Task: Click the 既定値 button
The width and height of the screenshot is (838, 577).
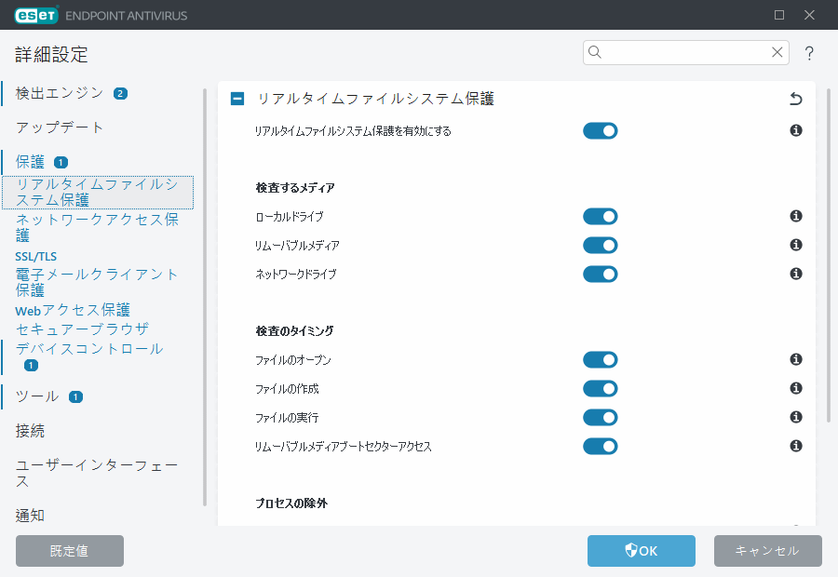Action: (x=69, y=551)
